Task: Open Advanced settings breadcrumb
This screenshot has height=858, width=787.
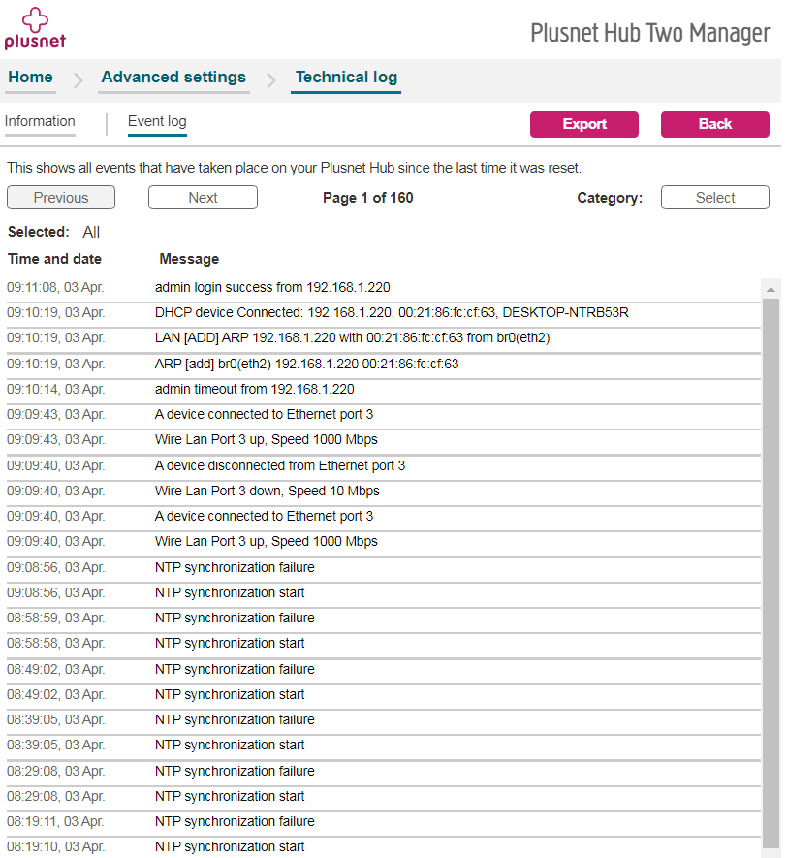Action: [173, 78]
